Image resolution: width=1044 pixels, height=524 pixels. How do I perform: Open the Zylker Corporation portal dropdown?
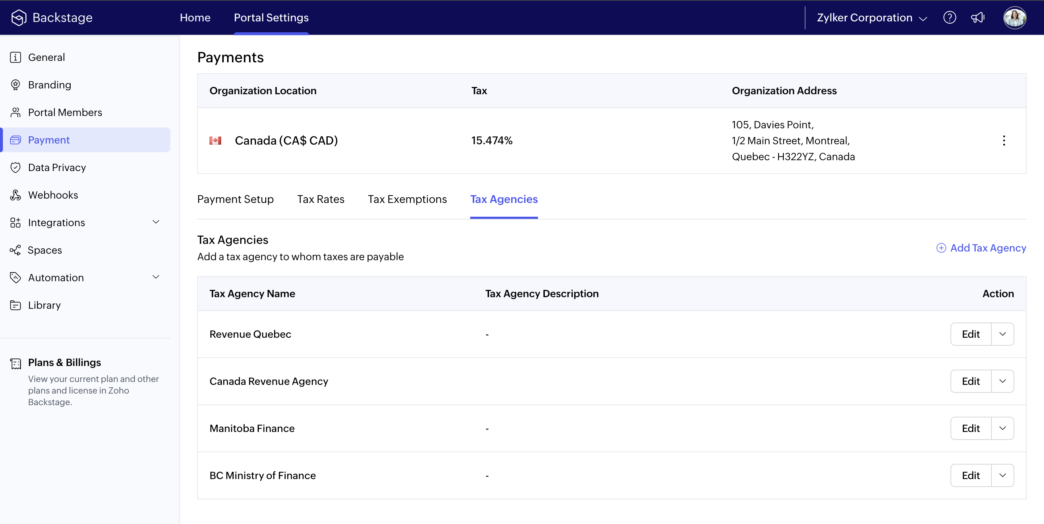(x=871, y=18)
